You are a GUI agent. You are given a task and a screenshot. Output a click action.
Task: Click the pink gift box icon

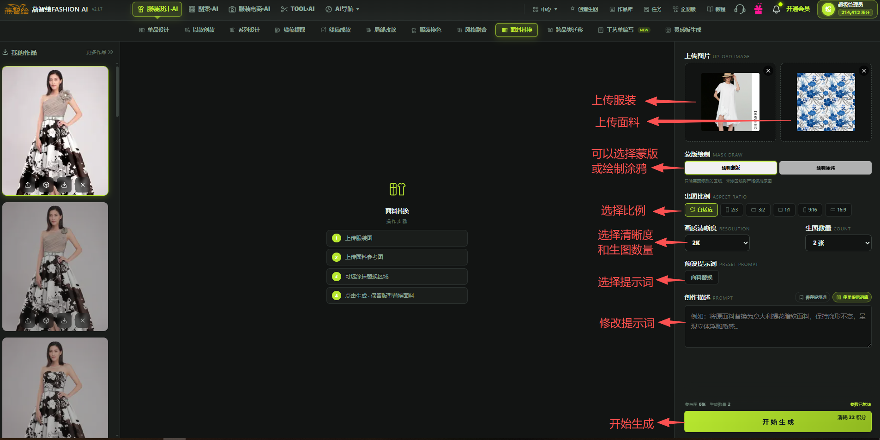coord(758,9)
